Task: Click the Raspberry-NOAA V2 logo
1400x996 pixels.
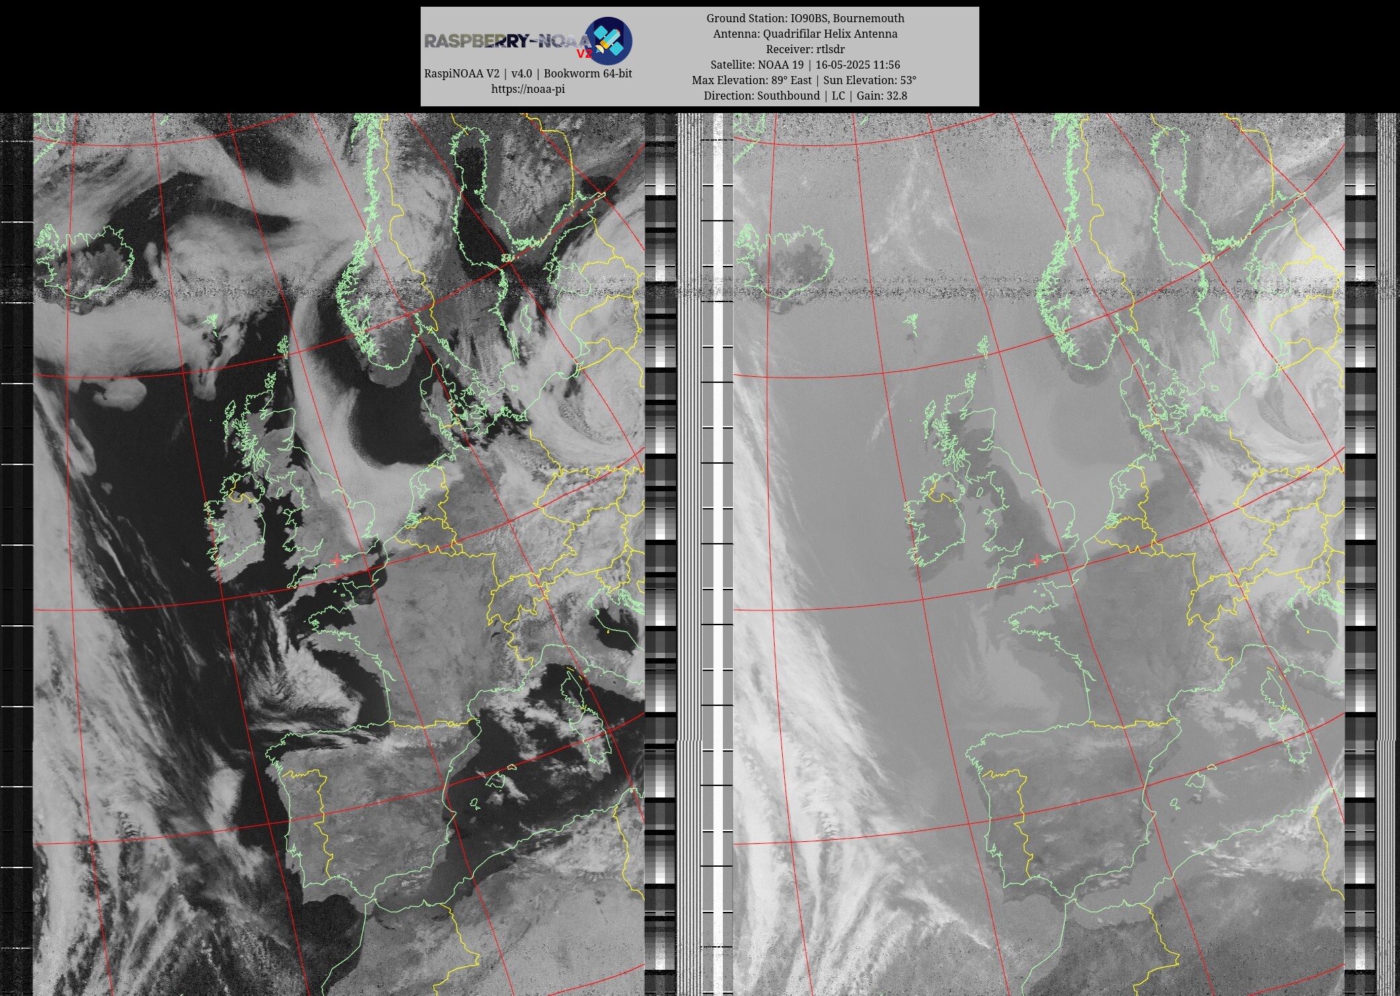Action: (x=528, y=40)
